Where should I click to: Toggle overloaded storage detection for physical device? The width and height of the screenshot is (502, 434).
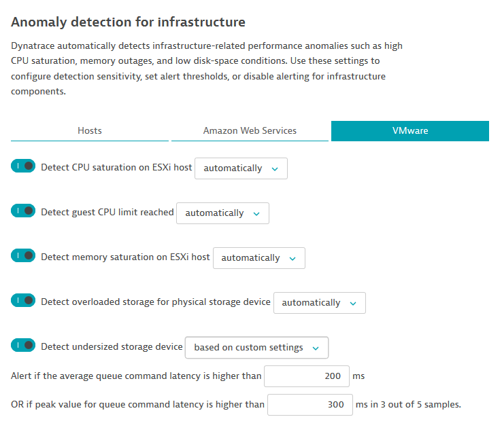coord(23,301)
